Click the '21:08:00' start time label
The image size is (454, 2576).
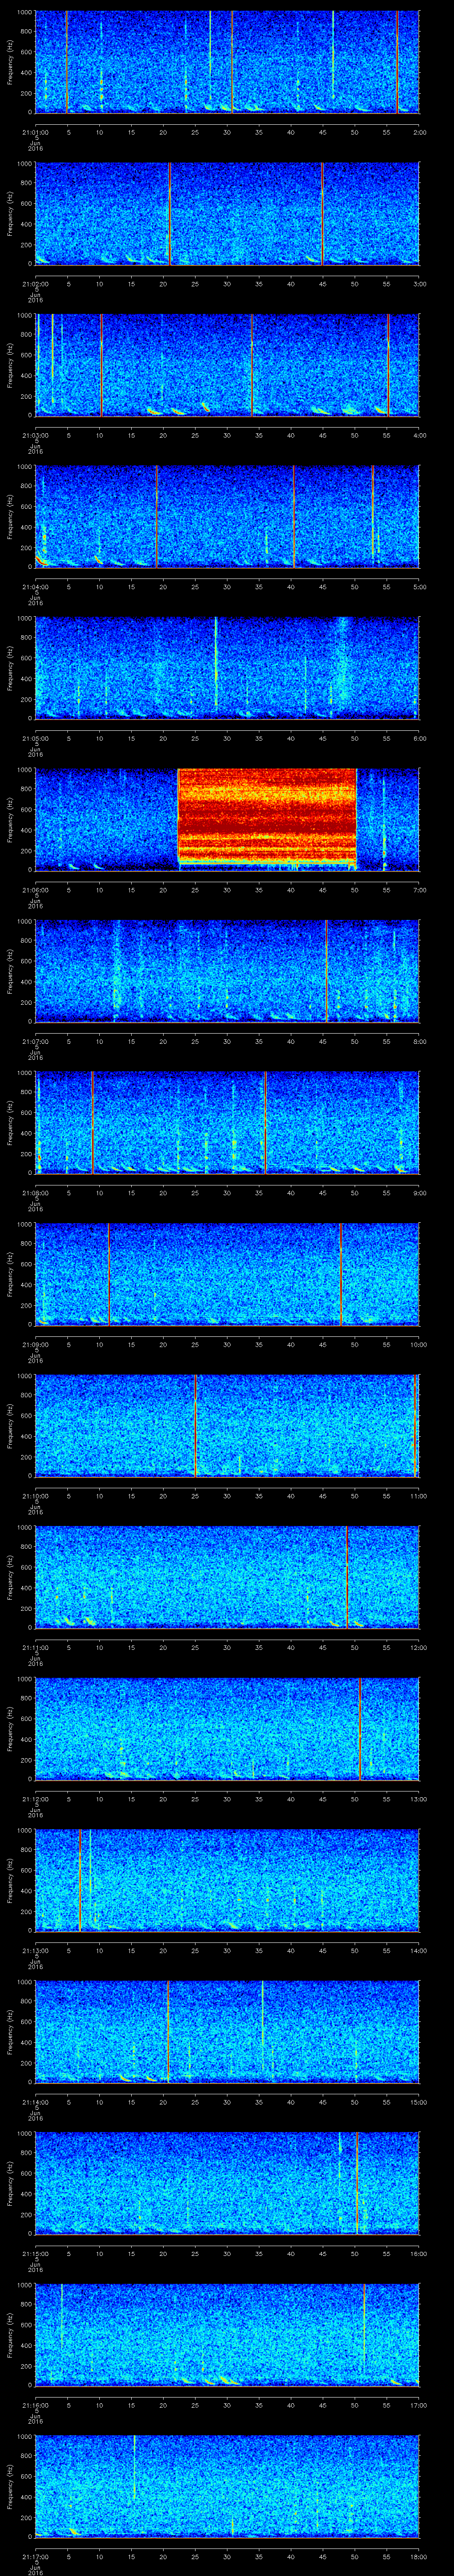35,1193
